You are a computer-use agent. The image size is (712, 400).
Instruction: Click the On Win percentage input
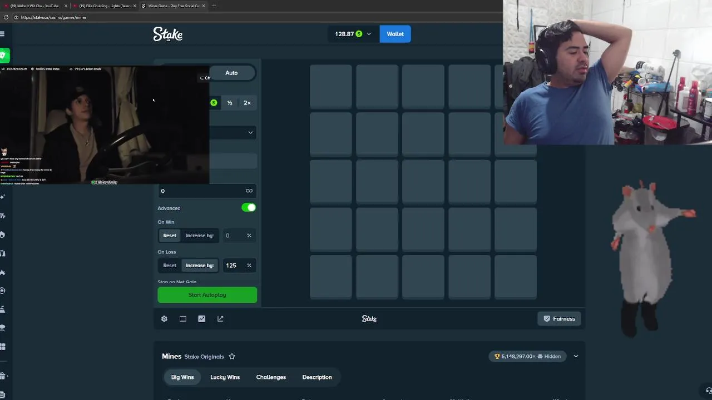tap(239, 236)
